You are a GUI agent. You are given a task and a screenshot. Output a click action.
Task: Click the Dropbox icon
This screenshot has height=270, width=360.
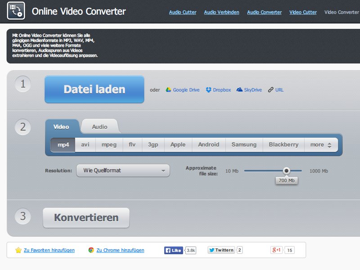208,90
